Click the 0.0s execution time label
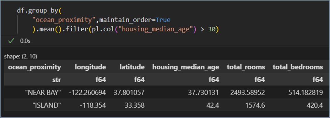Viewport: 330px width, 118px height. (x=25, y=41)
